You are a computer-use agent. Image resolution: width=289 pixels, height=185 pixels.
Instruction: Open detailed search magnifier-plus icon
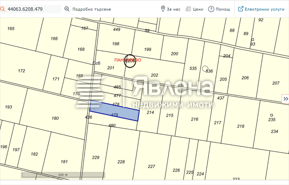pos(67,9)
